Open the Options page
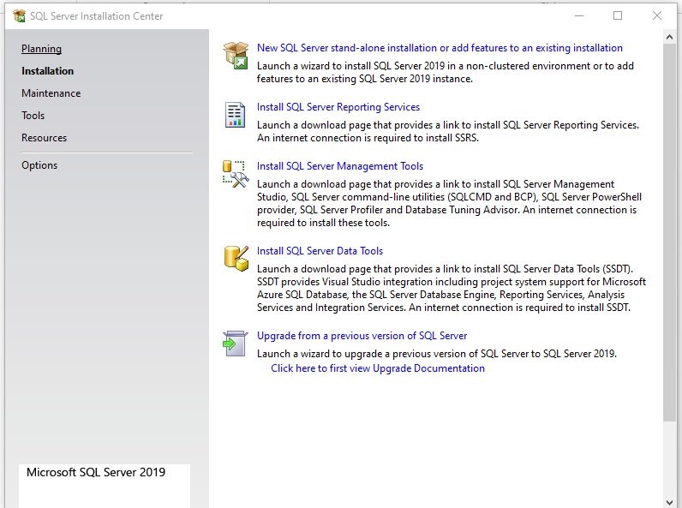Screen dimensions: 682x508 coord(39,165)
